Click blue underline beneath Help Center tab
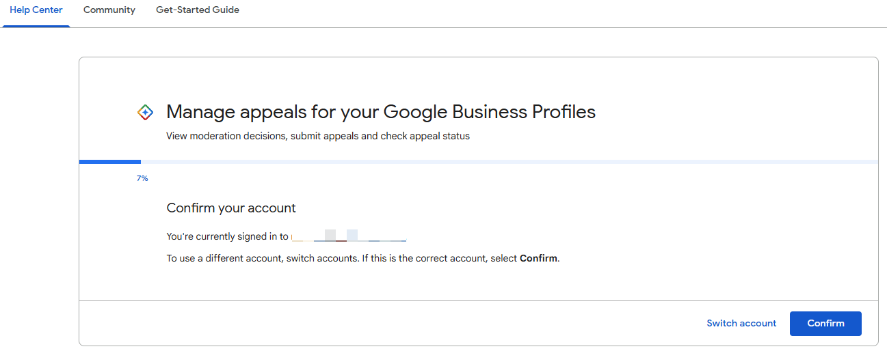The image size is (887, 351). tap(36, 26)
